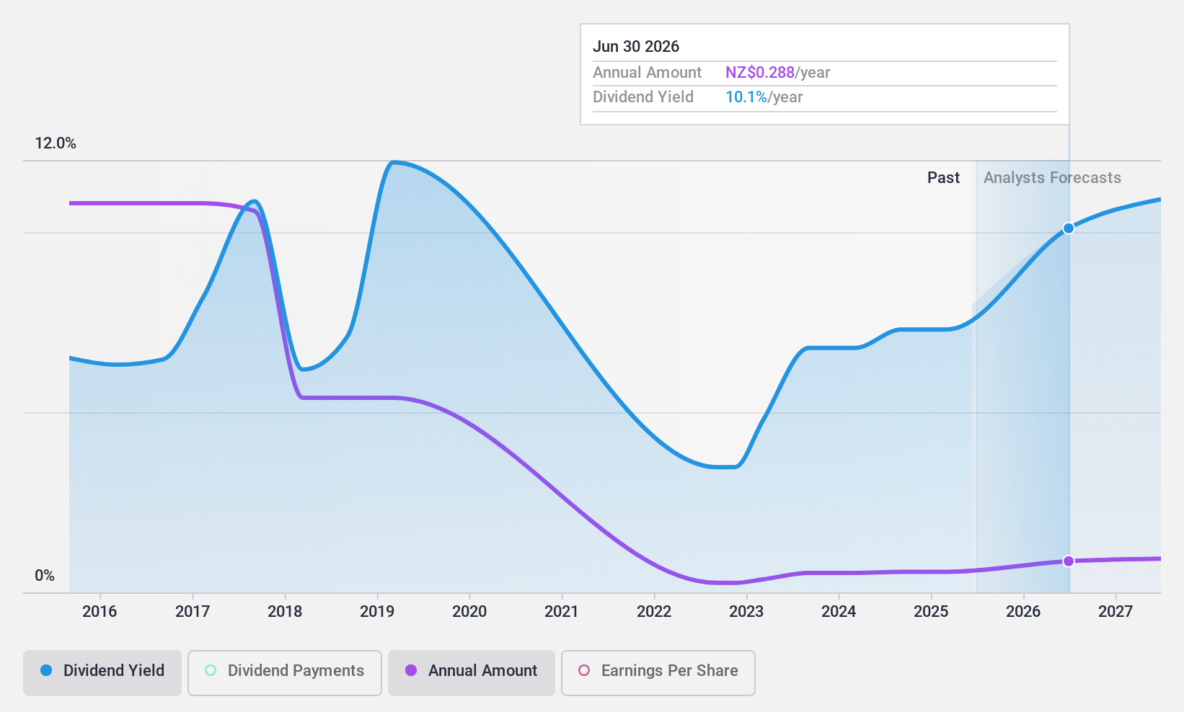This screenshot has width=1184, height=712.
Task: Click the 2026 axis label
Action: click(1023, 612)
